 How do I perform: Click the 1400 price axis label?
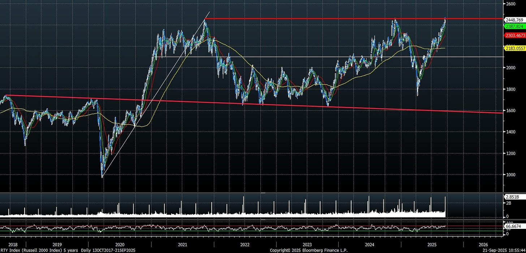click(x=511, y=132)
